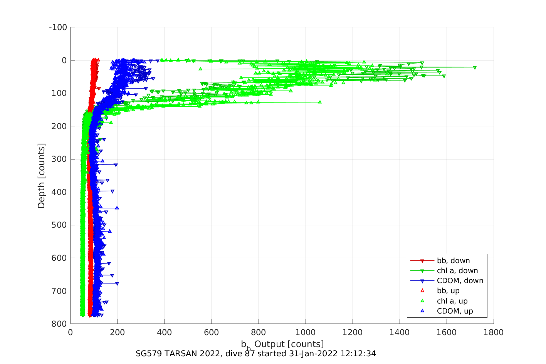Click the x-axis tick label 1600
This screenshot has width=546, height=364.
[x=447, y=332]
